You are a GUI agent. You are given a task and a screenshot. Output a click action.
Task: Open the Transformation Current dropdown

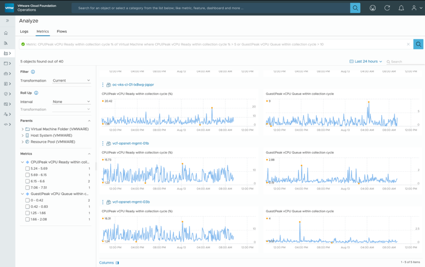click(71, 80)
